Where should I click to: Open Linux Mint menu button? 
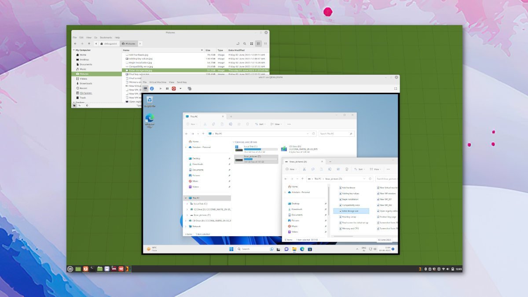point(70,269)
